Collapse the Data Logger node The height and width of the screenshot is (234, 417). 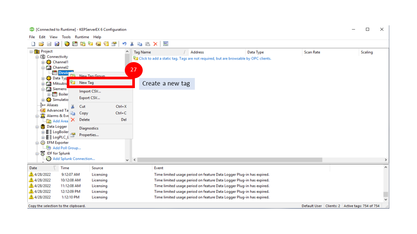click(37, 127)
